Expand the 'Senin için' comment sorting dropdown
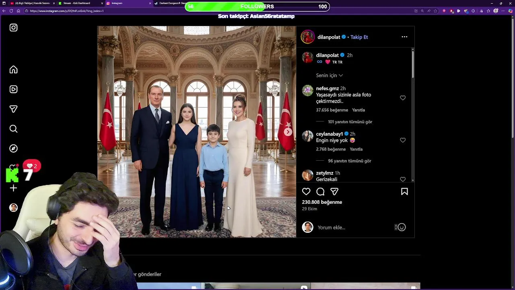Image resolution: width=515 pixels, height=290 pixels. pos(330,75)
